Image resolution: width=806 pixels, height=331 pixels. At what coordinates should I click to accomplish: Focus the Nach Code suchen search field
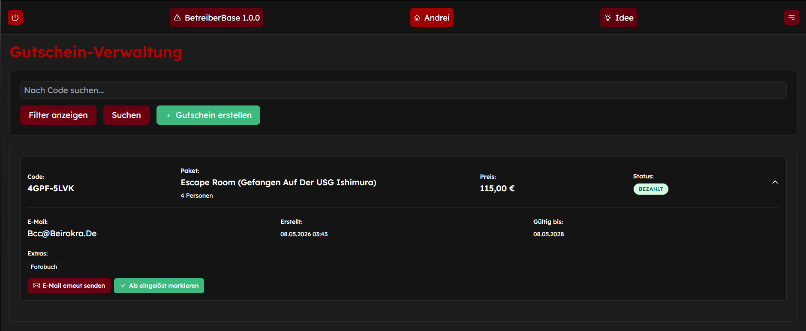[403, 90]
